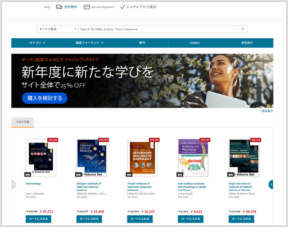Click the Secure Payment card icon

(87, 7)
